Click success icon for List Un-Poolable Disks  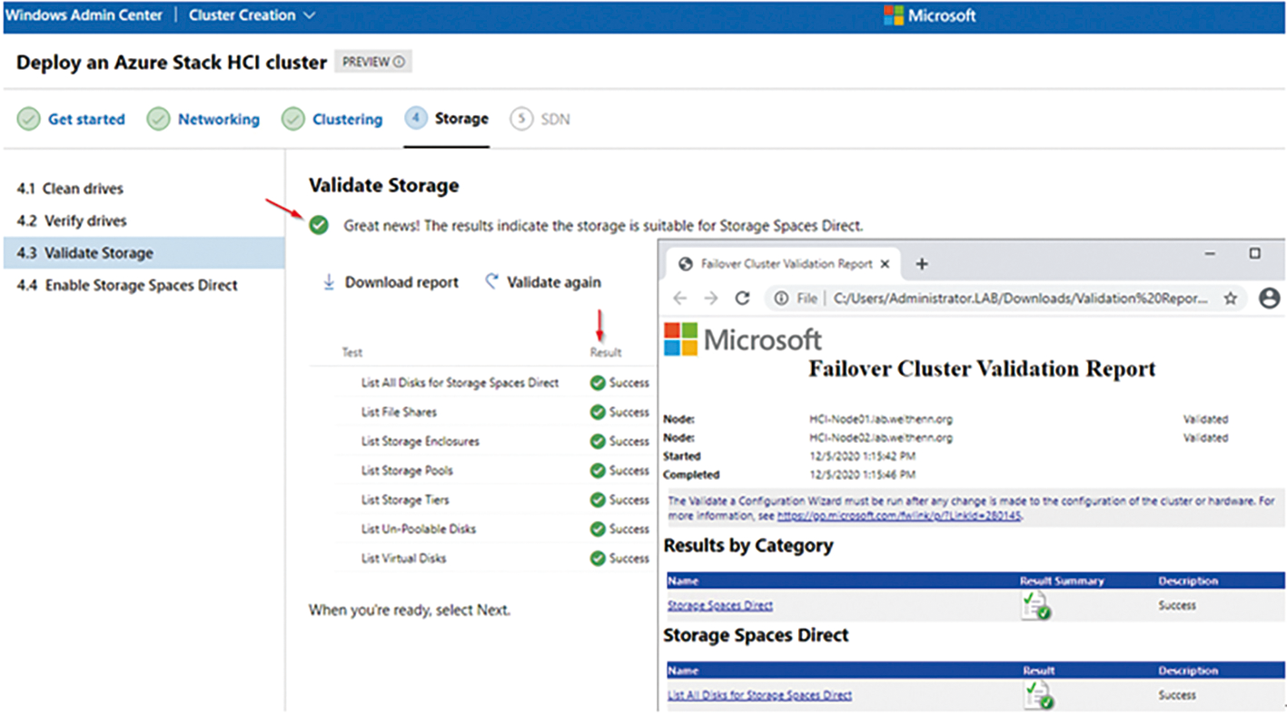(x=598, y=529)
